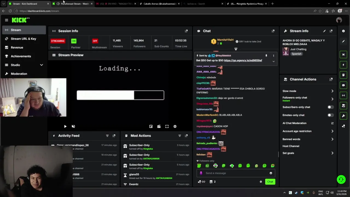Toggle Subscribers-only chat switch
Viewport: 350px width, 197px height.
pos(330,107)
